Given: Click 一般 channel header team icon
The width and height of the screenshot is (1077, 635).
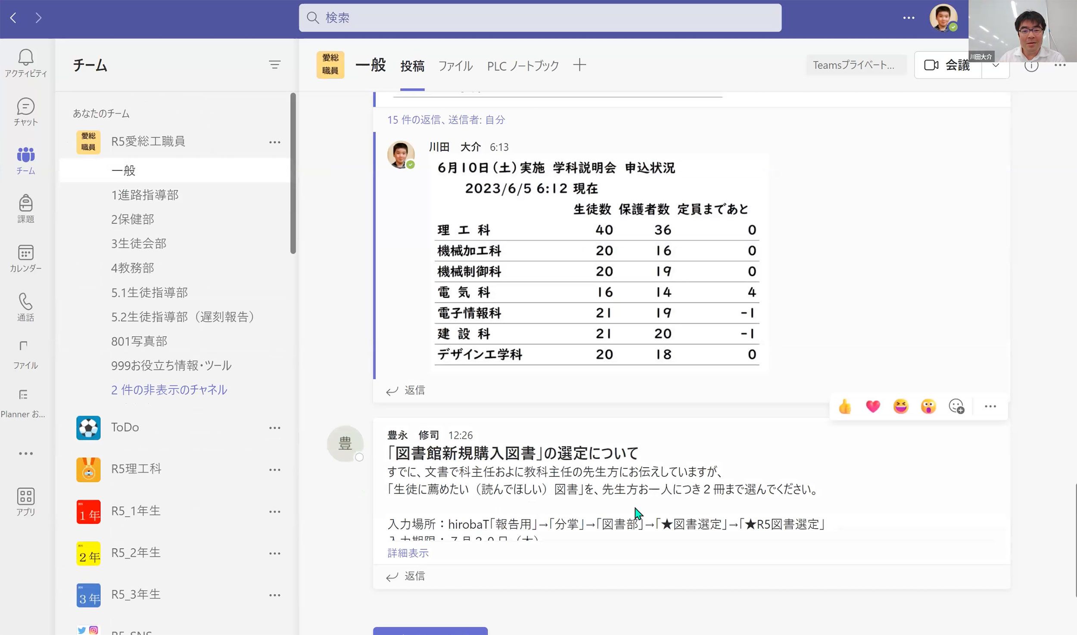Looking at the screenshot, I should (330, 65).
